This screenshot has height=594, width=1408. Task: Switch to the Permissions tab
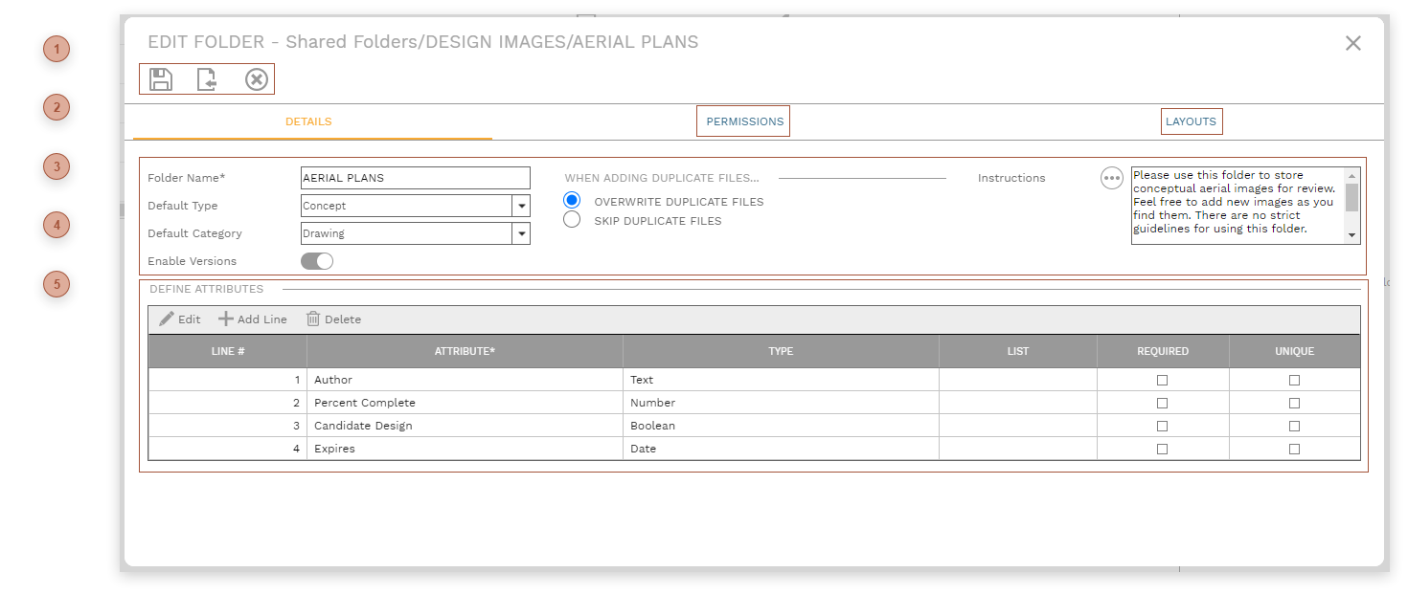click(x=743, y=121)
